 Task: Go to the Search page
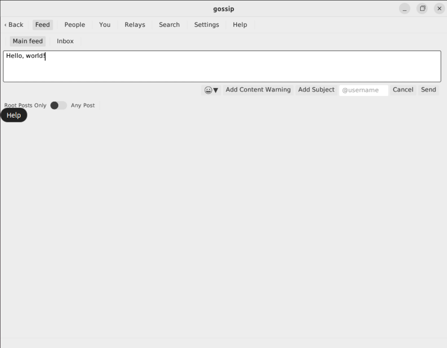point(169,24)
